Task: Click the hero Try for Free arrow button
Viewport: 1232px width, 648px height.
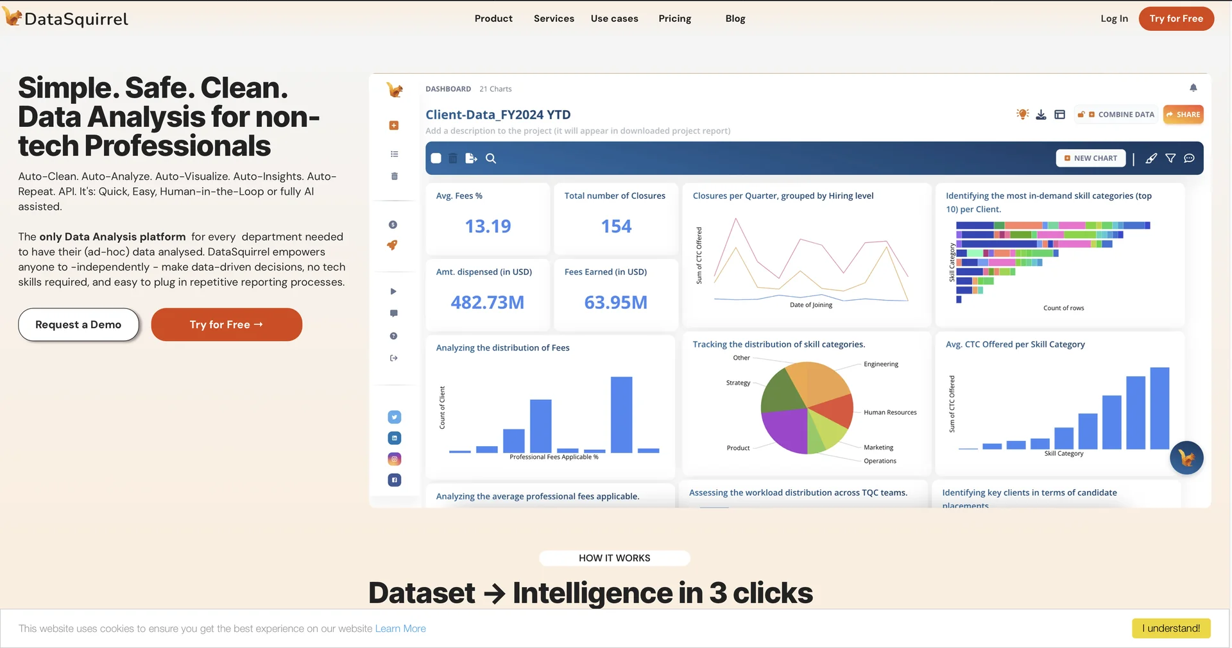Action: (227, 324)
